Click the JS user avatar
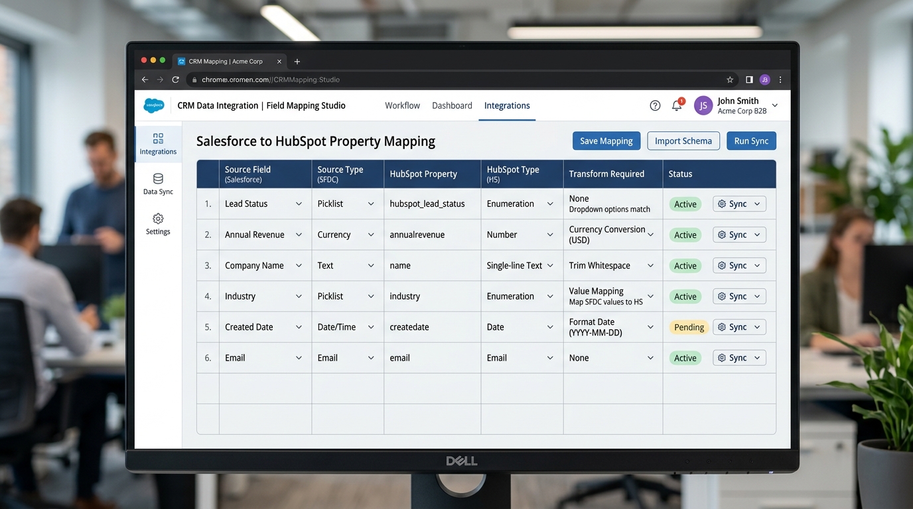 click(x=703, y=105)
